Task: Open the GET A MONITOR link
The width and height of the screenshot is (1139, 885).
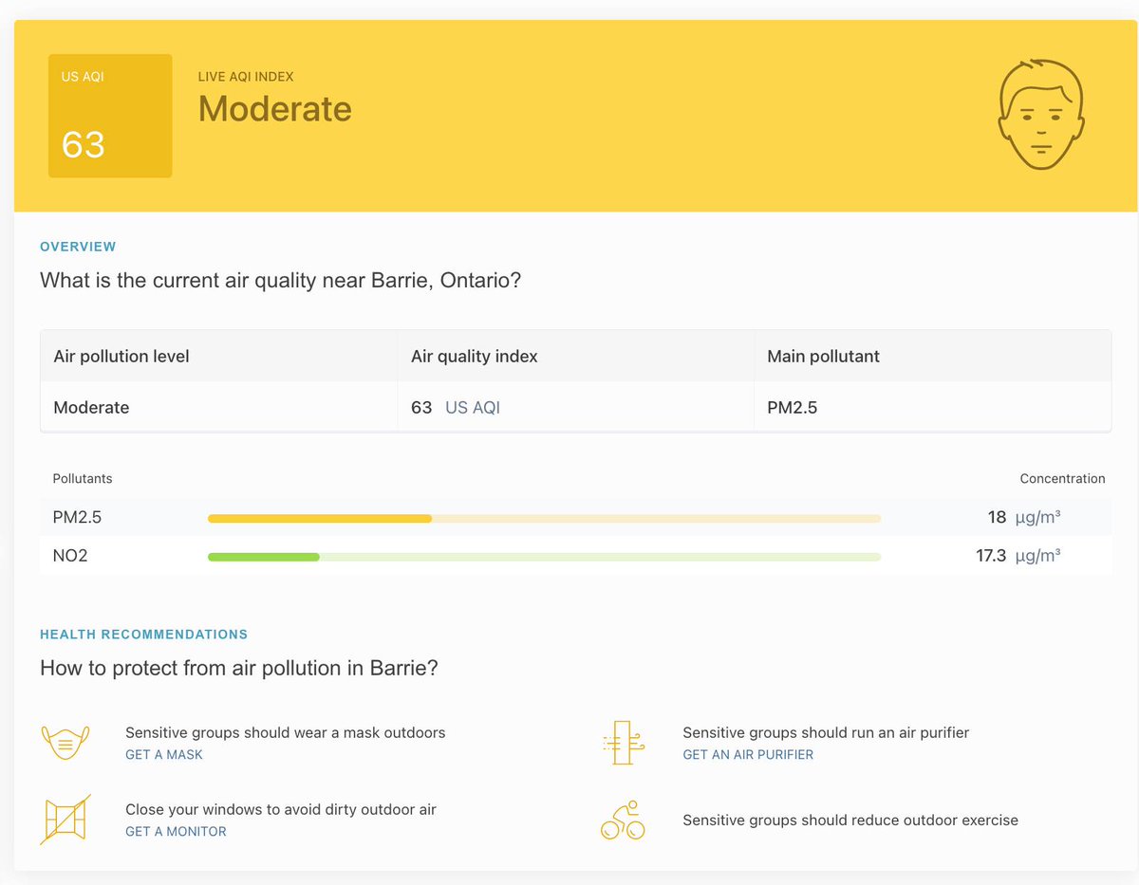Action: click(175, 831)
